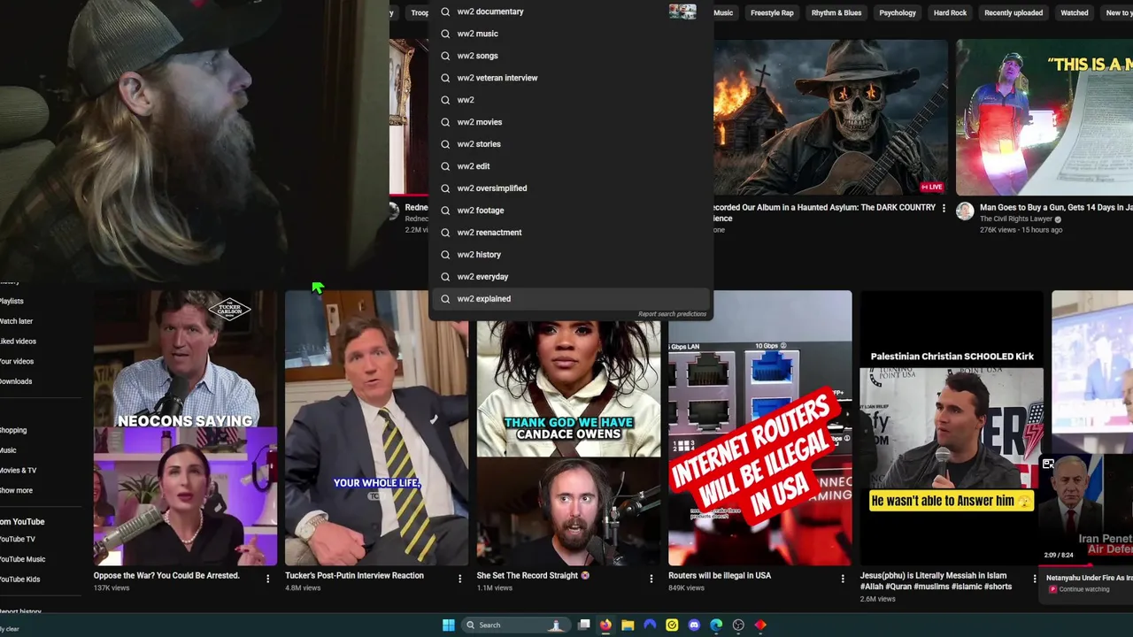Click the red diamond app taskbar icon
The width and height of the screenshot is (1133, 637).
[760, 625]
